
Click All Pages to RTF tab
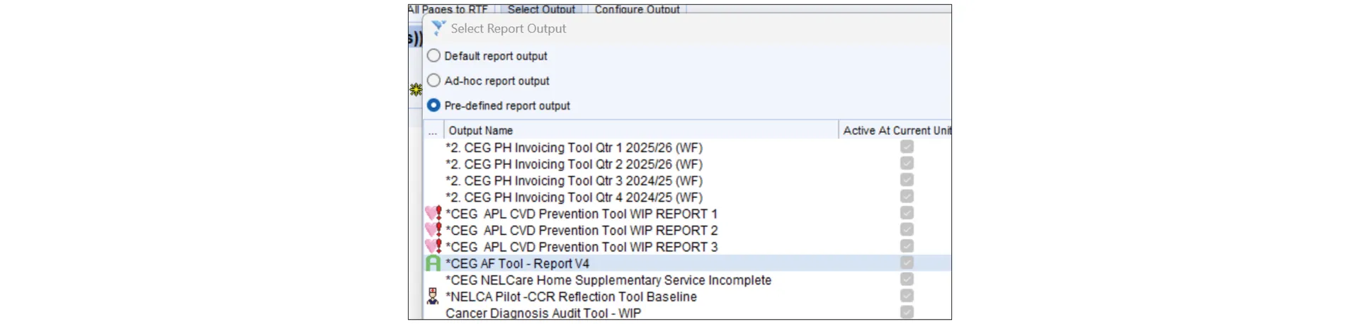pyautogui.click(x=448, y=10)
